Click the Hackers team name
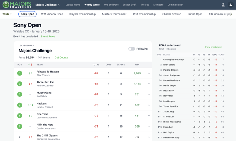The height and width of the screenshot is (141, 236). click(x=41, y=104)
